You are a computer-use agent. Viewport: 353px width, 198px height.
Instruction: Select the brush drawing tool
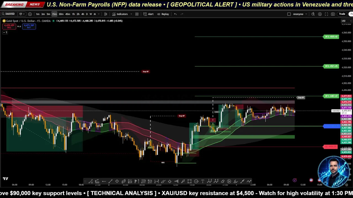(163, 182)
